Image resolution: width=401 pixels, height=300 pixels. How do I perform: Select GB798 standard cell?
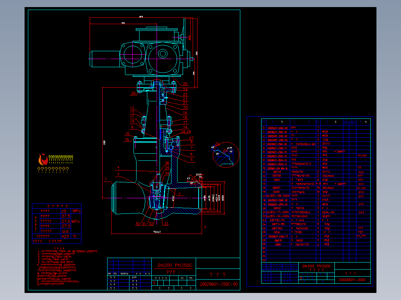coord(277,176)
